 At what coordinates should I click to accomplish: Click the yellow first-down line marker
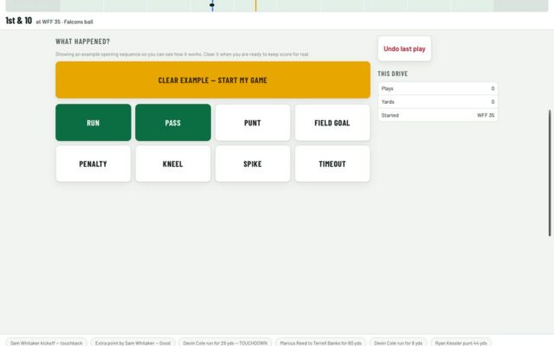coord(256,6)
